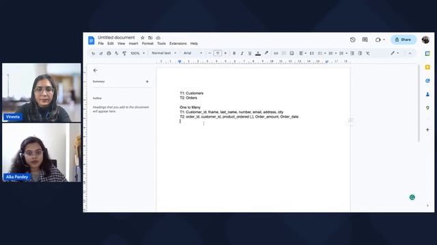Image resolution: width=437 pixels, height=245 pixels.
Task: Open the highlight color picker
Action: click(266, 53)
